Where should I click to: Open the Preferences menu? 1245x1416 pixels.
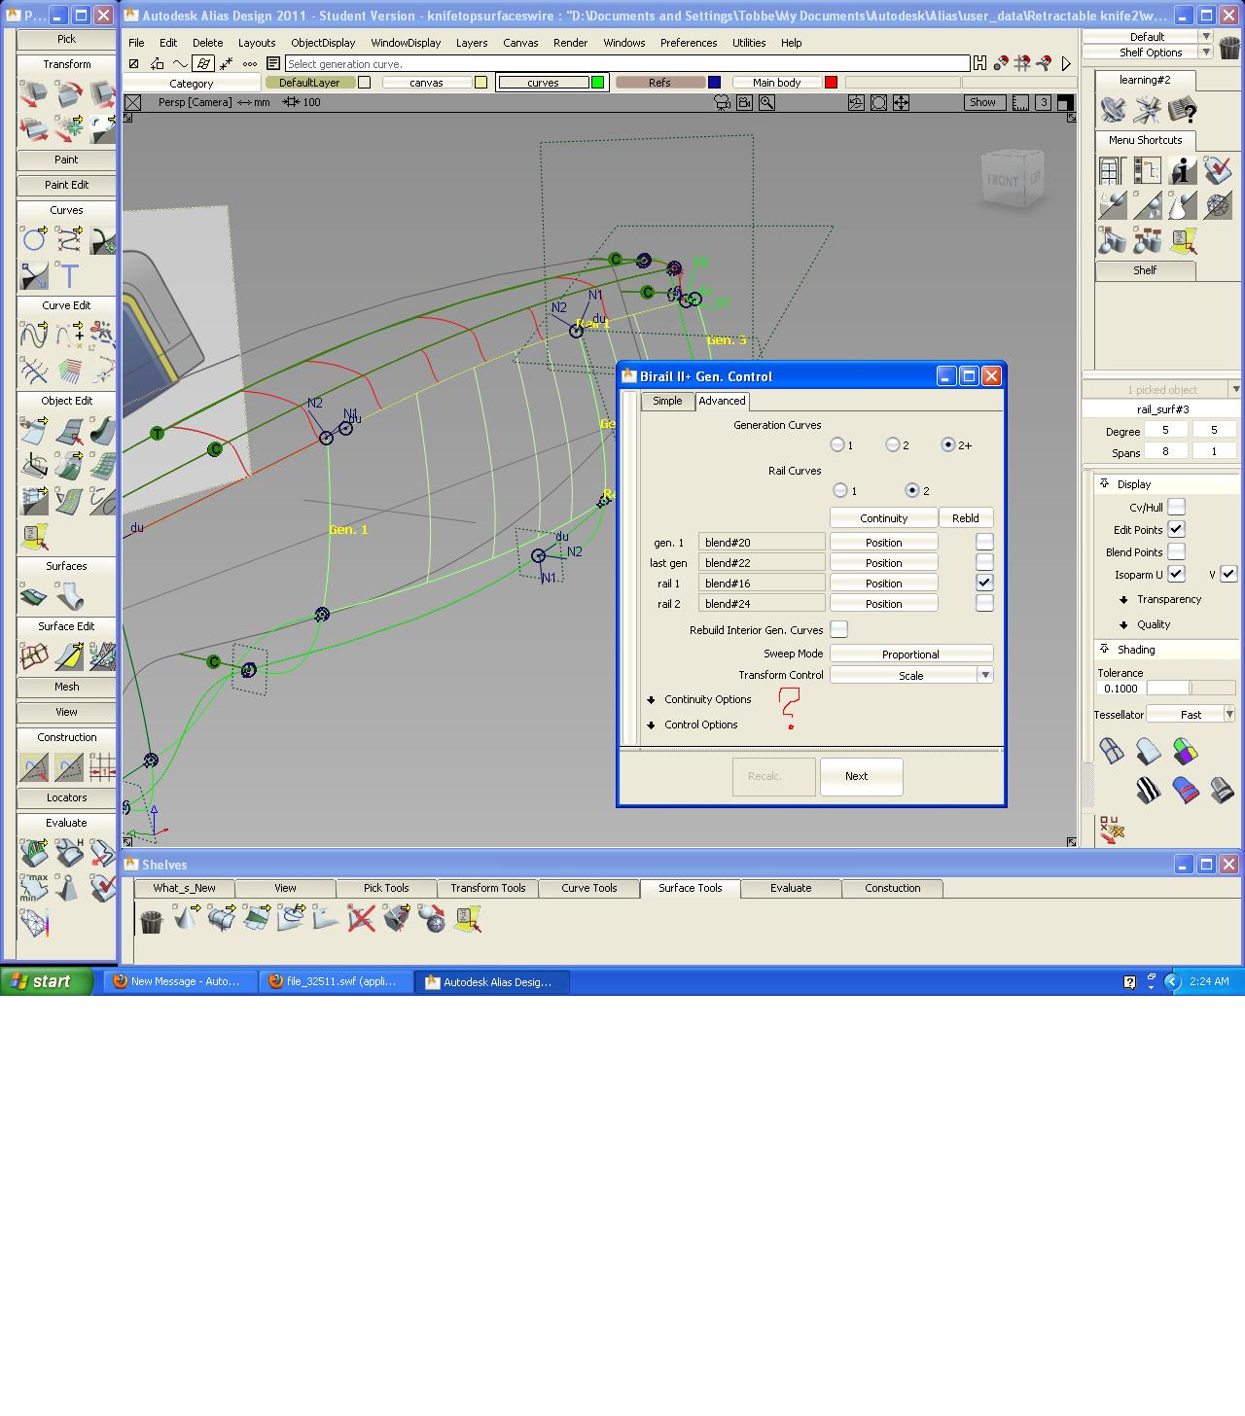pos(689,43)
